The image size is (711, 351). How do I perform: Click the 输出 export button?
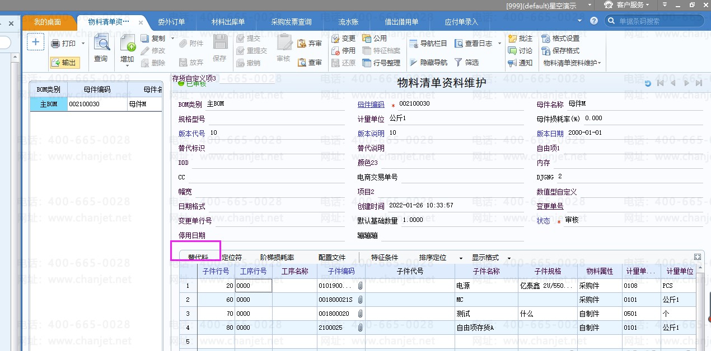(64, 63)
